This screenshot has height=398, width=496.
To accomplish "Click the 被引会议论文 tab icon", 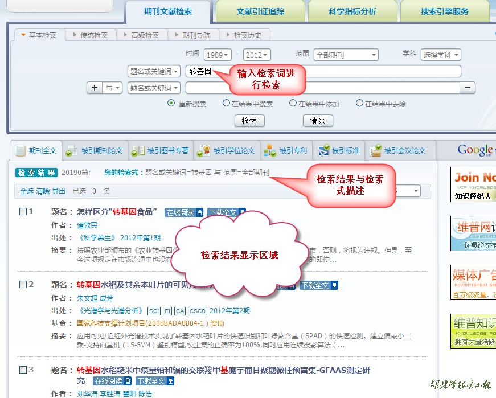I will coord(376,151).
